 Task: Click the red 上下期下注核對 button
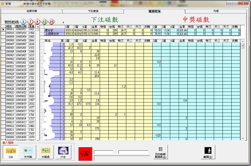pos(85,154)
